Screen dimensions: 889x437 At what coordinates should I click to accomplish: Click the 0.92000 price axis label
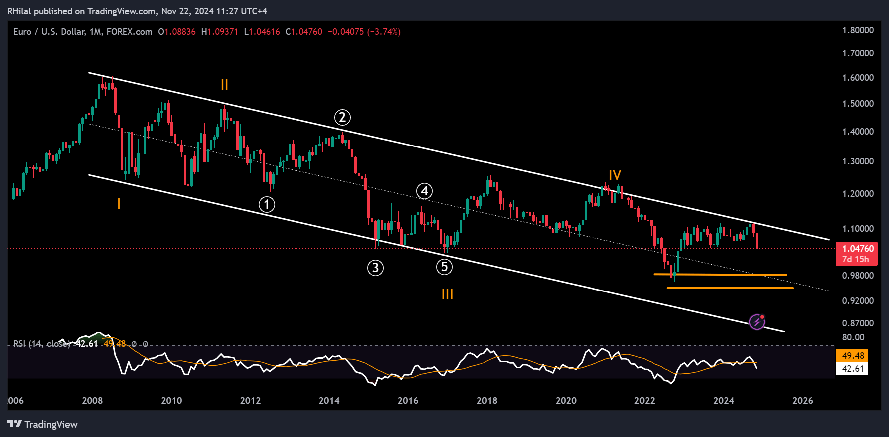pos(858,301)
